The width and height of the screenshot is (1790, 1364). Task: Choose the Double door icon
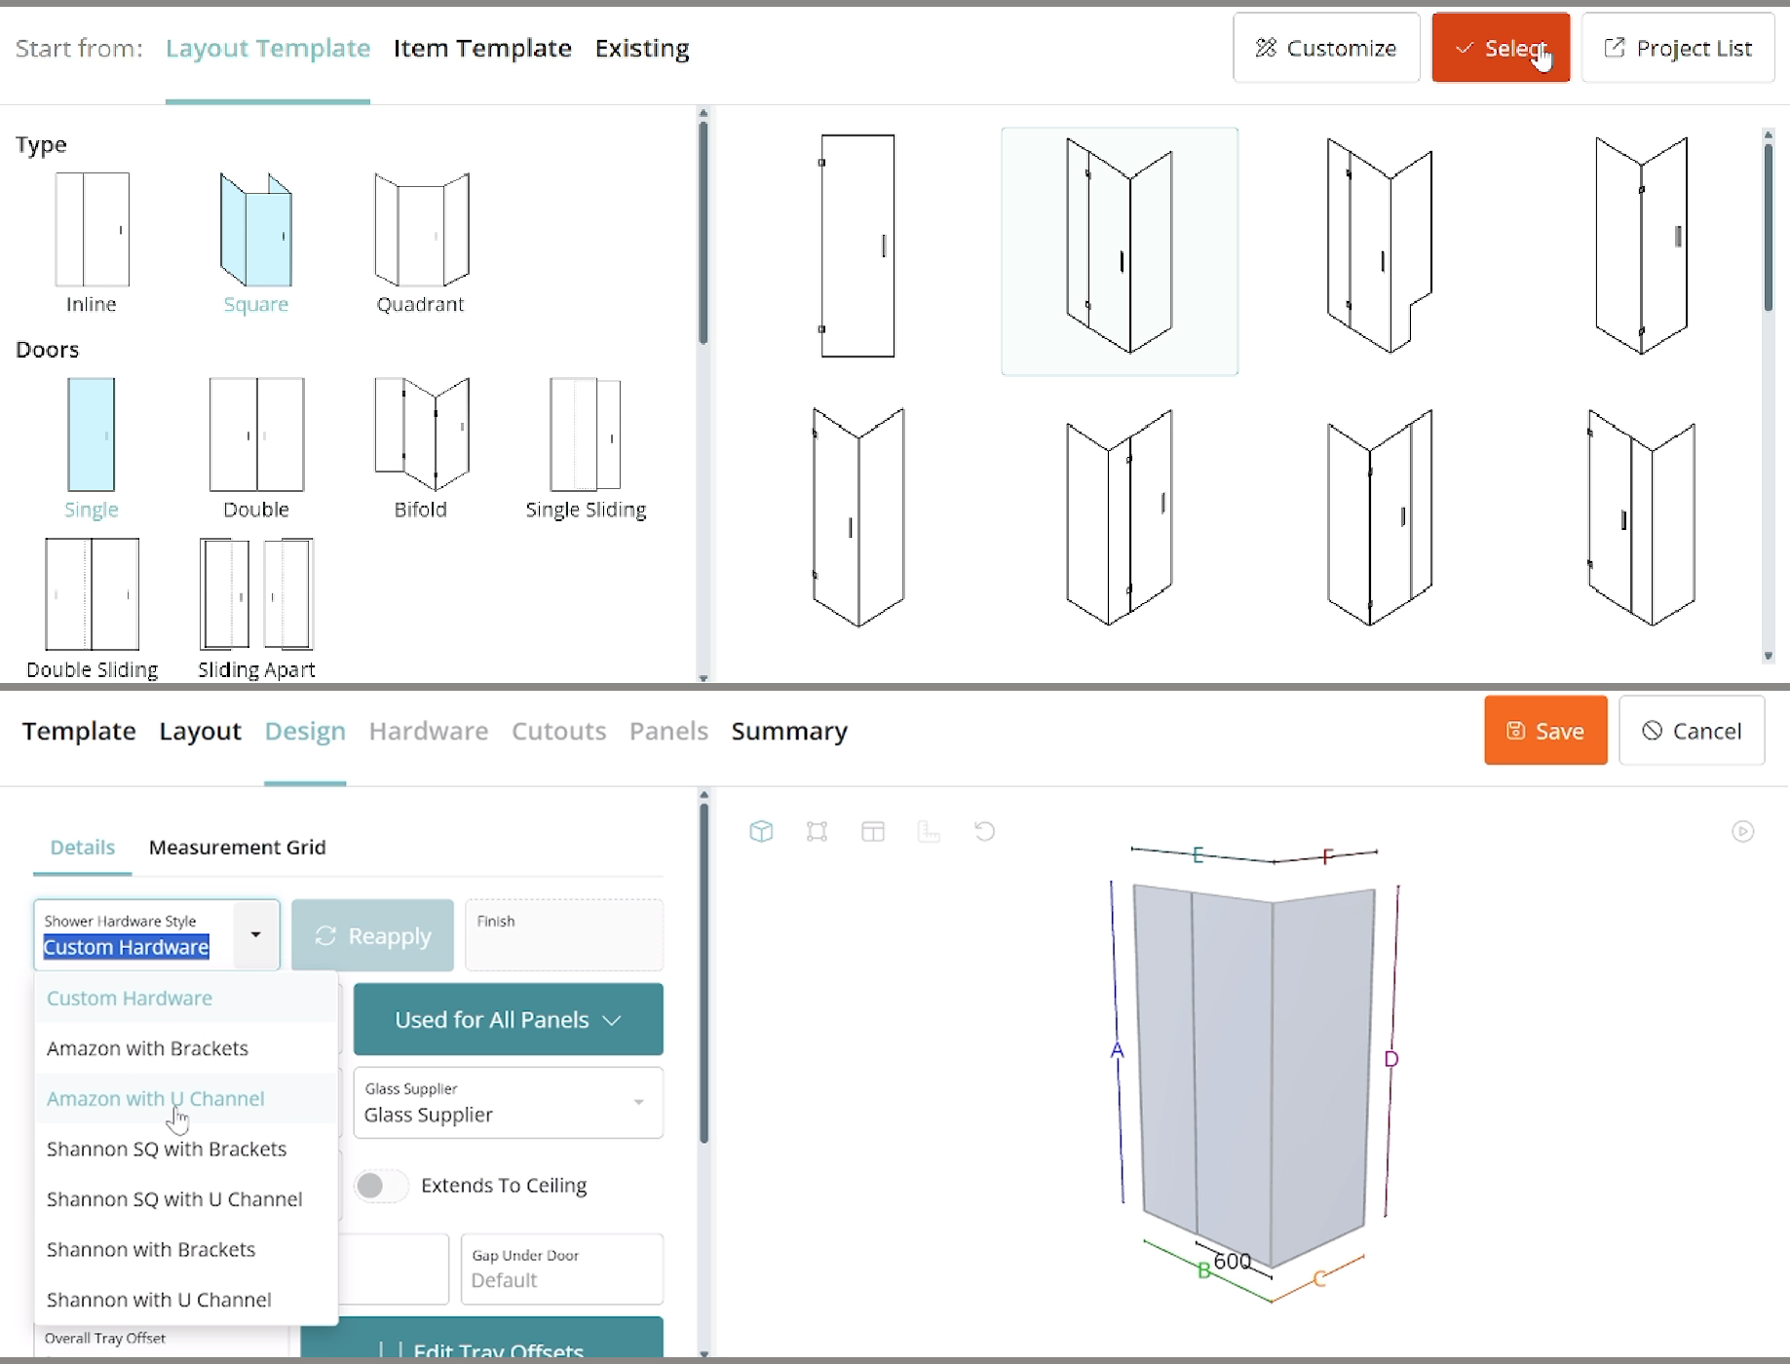click(256, 435)
